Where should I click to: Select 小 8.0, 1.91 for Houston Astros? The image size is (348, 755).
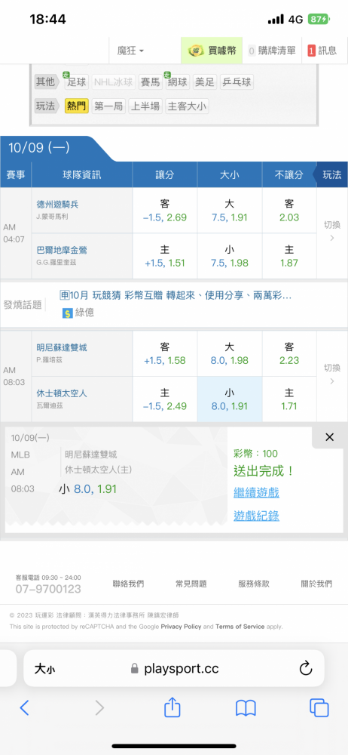[x=229, y=399]
